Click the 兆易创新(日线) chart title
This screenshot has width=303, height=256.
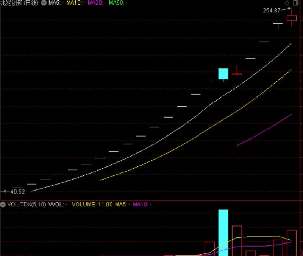[20, 3]
